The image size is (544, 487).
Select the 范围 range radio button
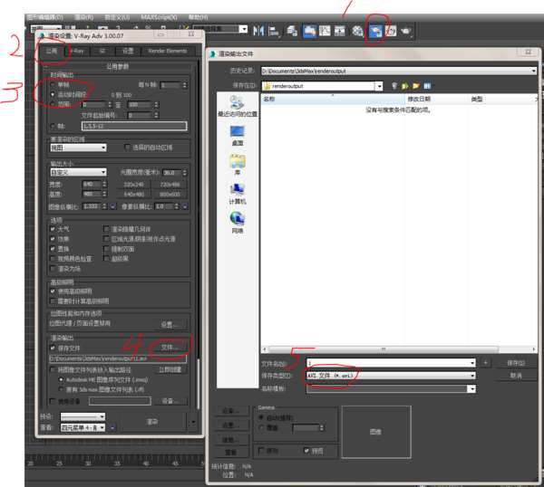[x=53, y=104]
